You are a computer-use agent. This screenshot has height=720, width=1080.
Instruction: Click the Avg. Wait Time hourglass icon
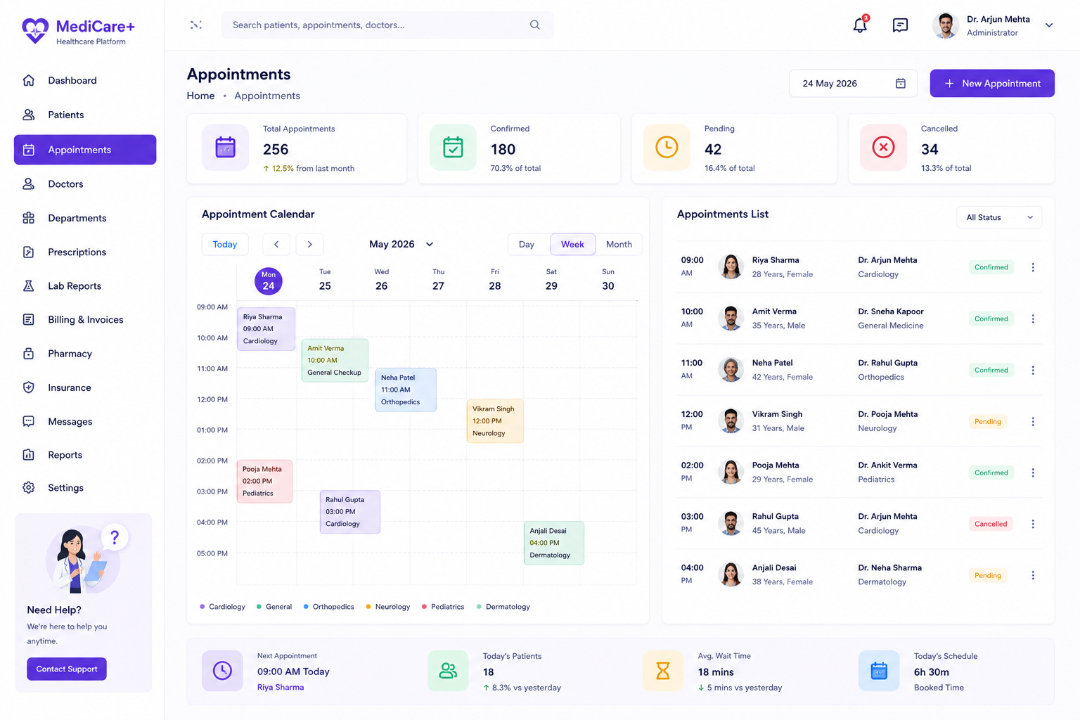[x=663, y=671]
